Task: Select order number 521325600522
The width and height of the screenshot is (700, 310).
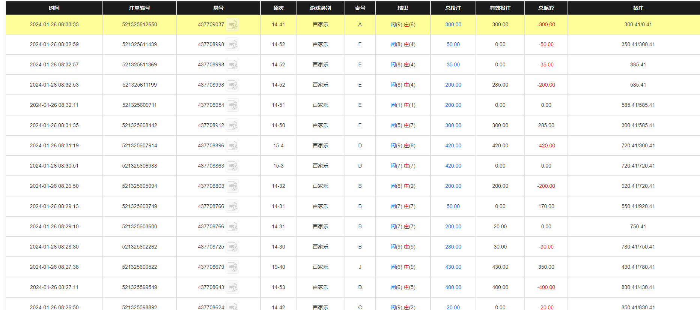Action: (140, 267)
